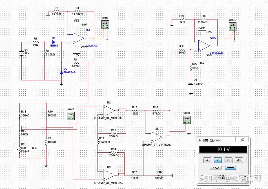Select Ohm (Ω) measurement mode
The height and width of the screenshot is (189, 268).
pyautogui.click(x=228, y=160)
